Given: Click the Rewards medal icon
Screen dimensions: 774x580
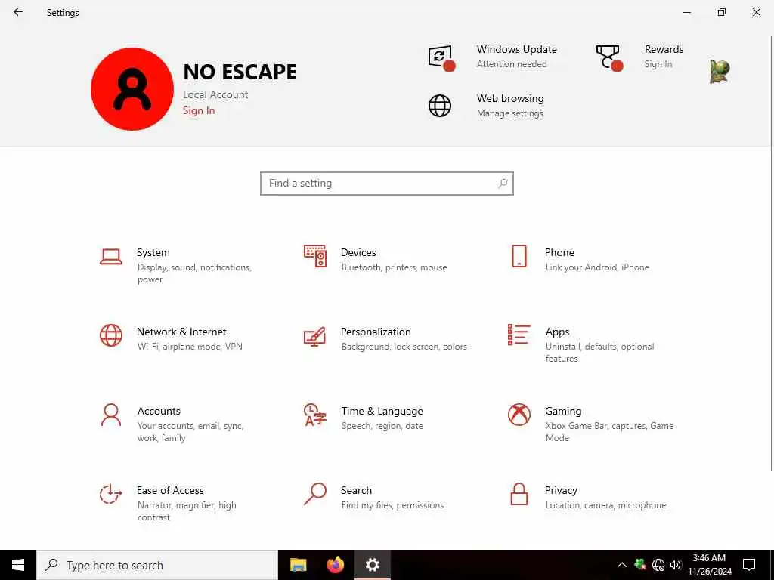Looking at the screenshot, I should (x=609, y=58).
